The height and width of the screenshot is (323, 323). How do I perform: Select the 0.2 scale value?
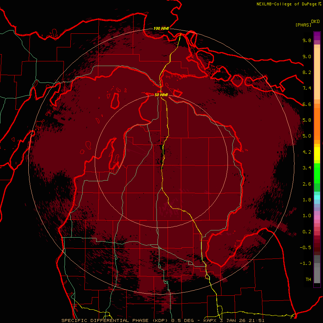point(307,232)
